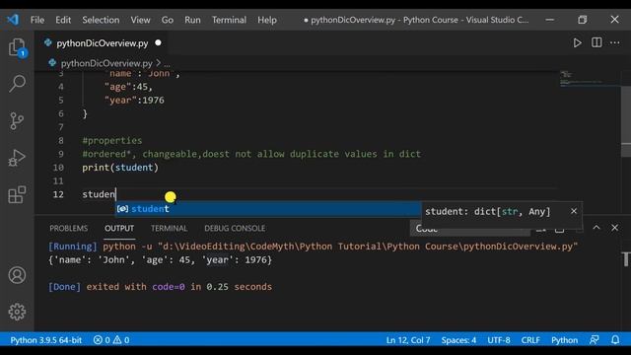This screenshot has height=355, width=631.
Task: Run the Python file with play button
Action: coord(577,42)
